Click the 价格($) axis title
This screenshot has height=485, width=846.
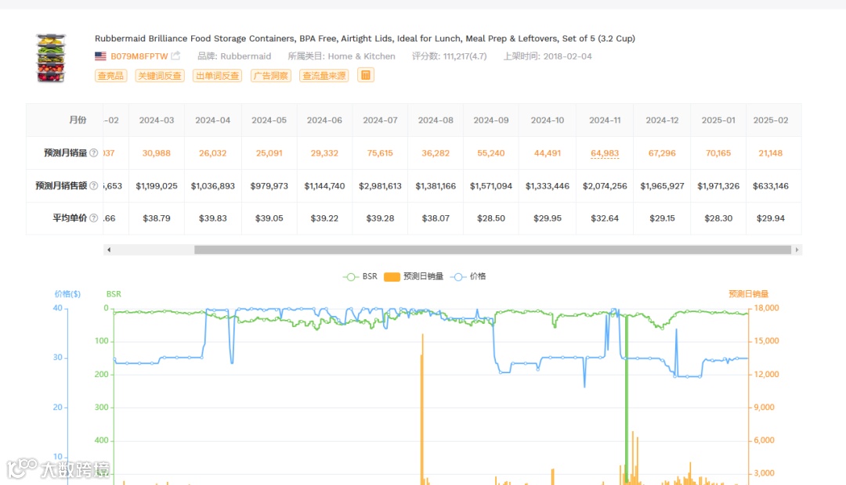click(67, 293)
